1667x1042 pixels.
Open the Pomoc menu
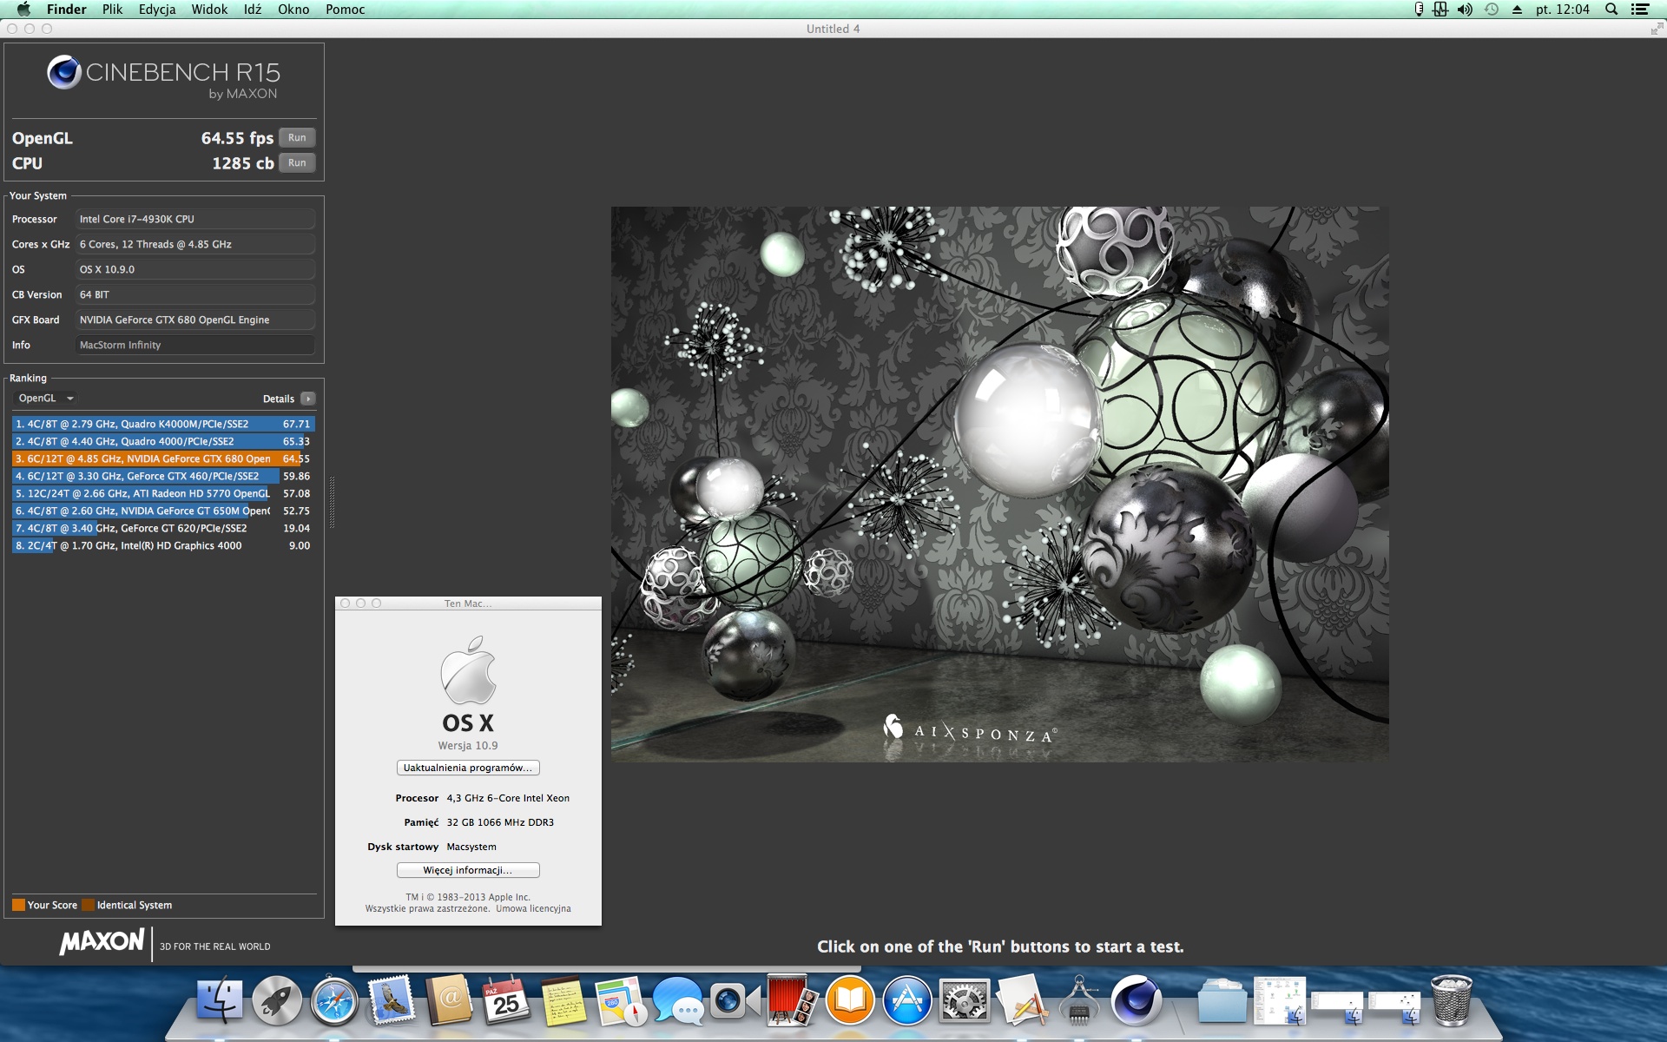(345, 10)
